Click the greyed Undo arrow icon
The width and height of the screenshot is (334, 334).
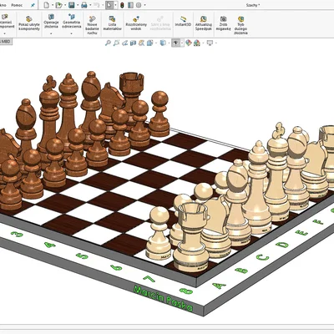tap(96, 5)
